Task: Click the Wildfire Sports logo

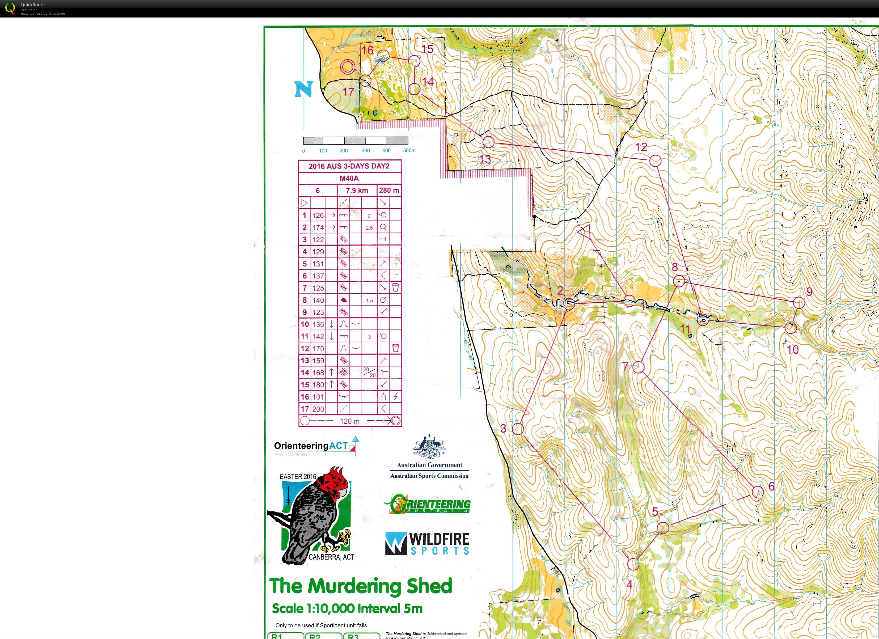Action: [427, 543]
